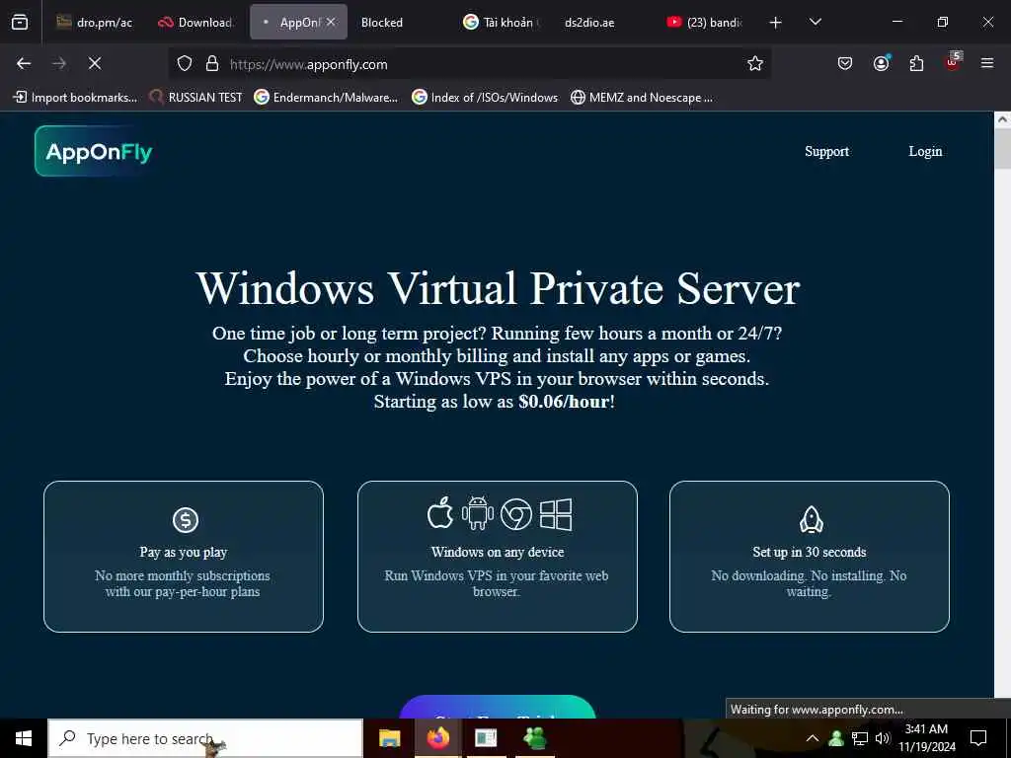This screenshot has width=1011, height=758.
Task: Open Firefox View icon at tab bar start
Action: 20,23
